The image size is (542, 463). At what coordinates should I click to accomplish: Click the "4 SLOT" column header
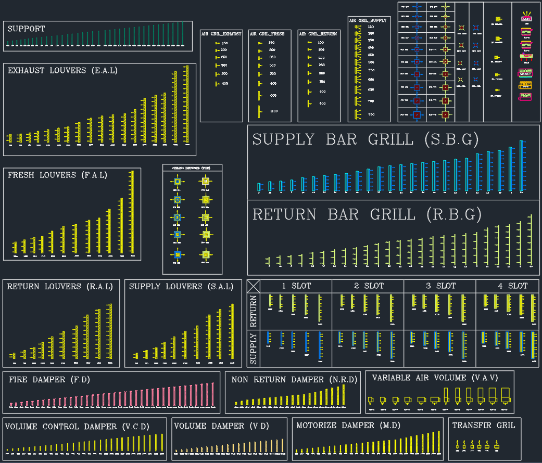[512, 286]
